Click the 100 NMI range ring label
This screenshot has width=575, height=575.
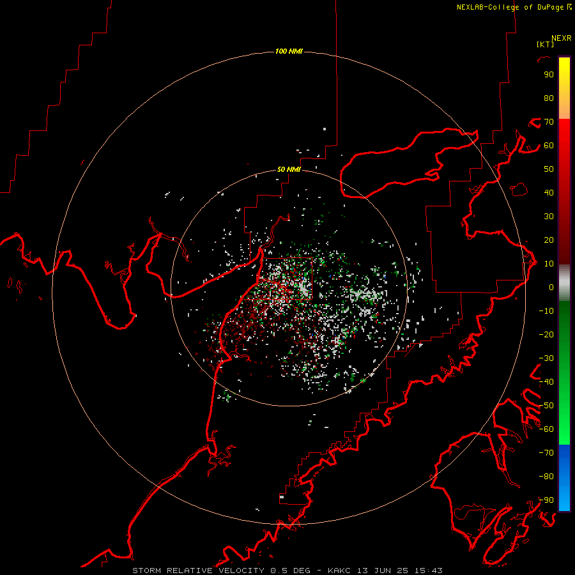click(x=289, y=51)
